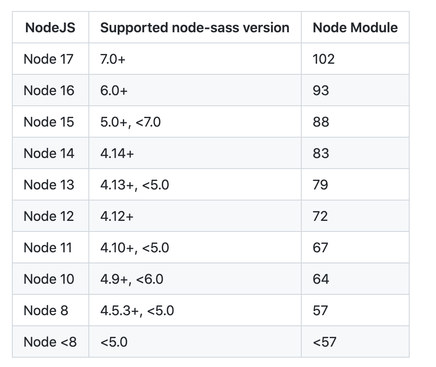This screenshot has width=436, height=367.
Task: Select the Node 13 cell
Action: (x=49, y=185)
